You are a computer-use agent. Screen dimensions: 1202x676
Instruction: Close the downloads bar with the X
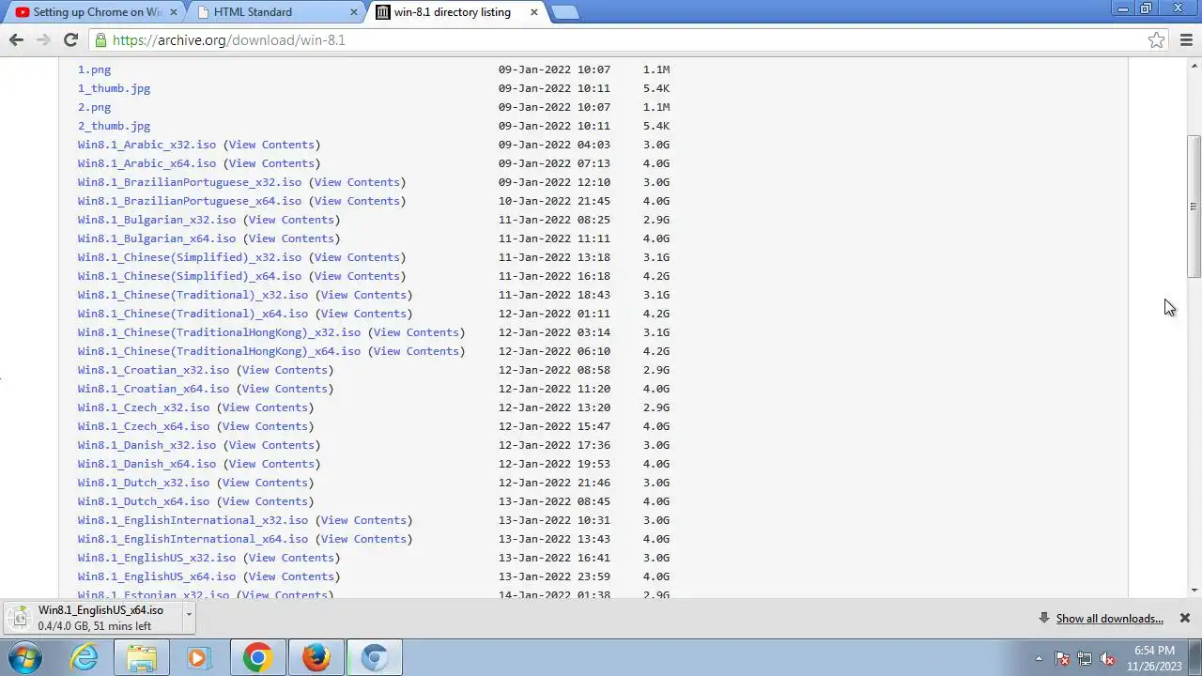coord(1185,618)
